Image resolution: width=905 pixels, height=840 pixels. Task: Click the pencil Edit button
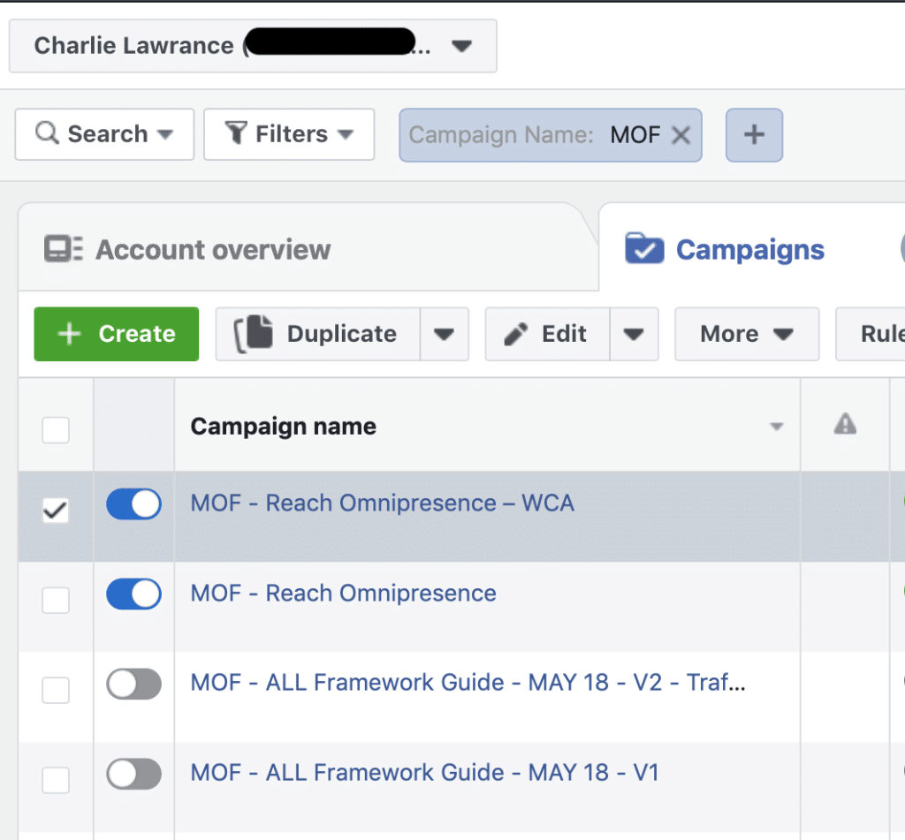click(547, 334)
